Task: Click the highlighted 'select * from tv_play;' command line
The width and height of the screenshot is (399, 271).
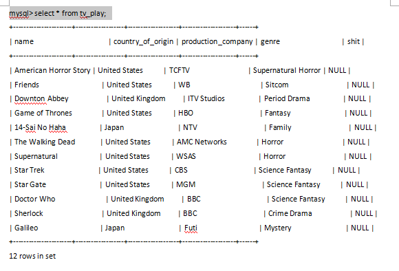Action: [x=61, y=13]
